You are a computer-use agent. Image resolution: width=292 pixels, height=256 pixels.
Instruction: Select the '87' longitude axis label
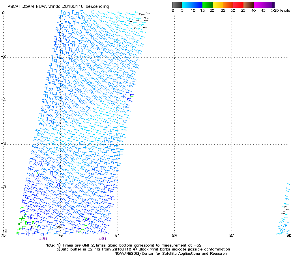click(x=232, y=236)
